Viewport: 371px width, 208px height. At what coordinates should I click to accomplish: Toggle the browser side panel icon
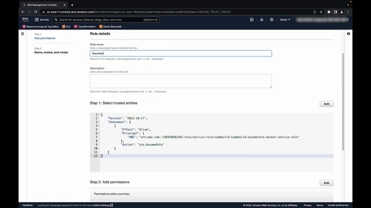click(x=335, y=12)
